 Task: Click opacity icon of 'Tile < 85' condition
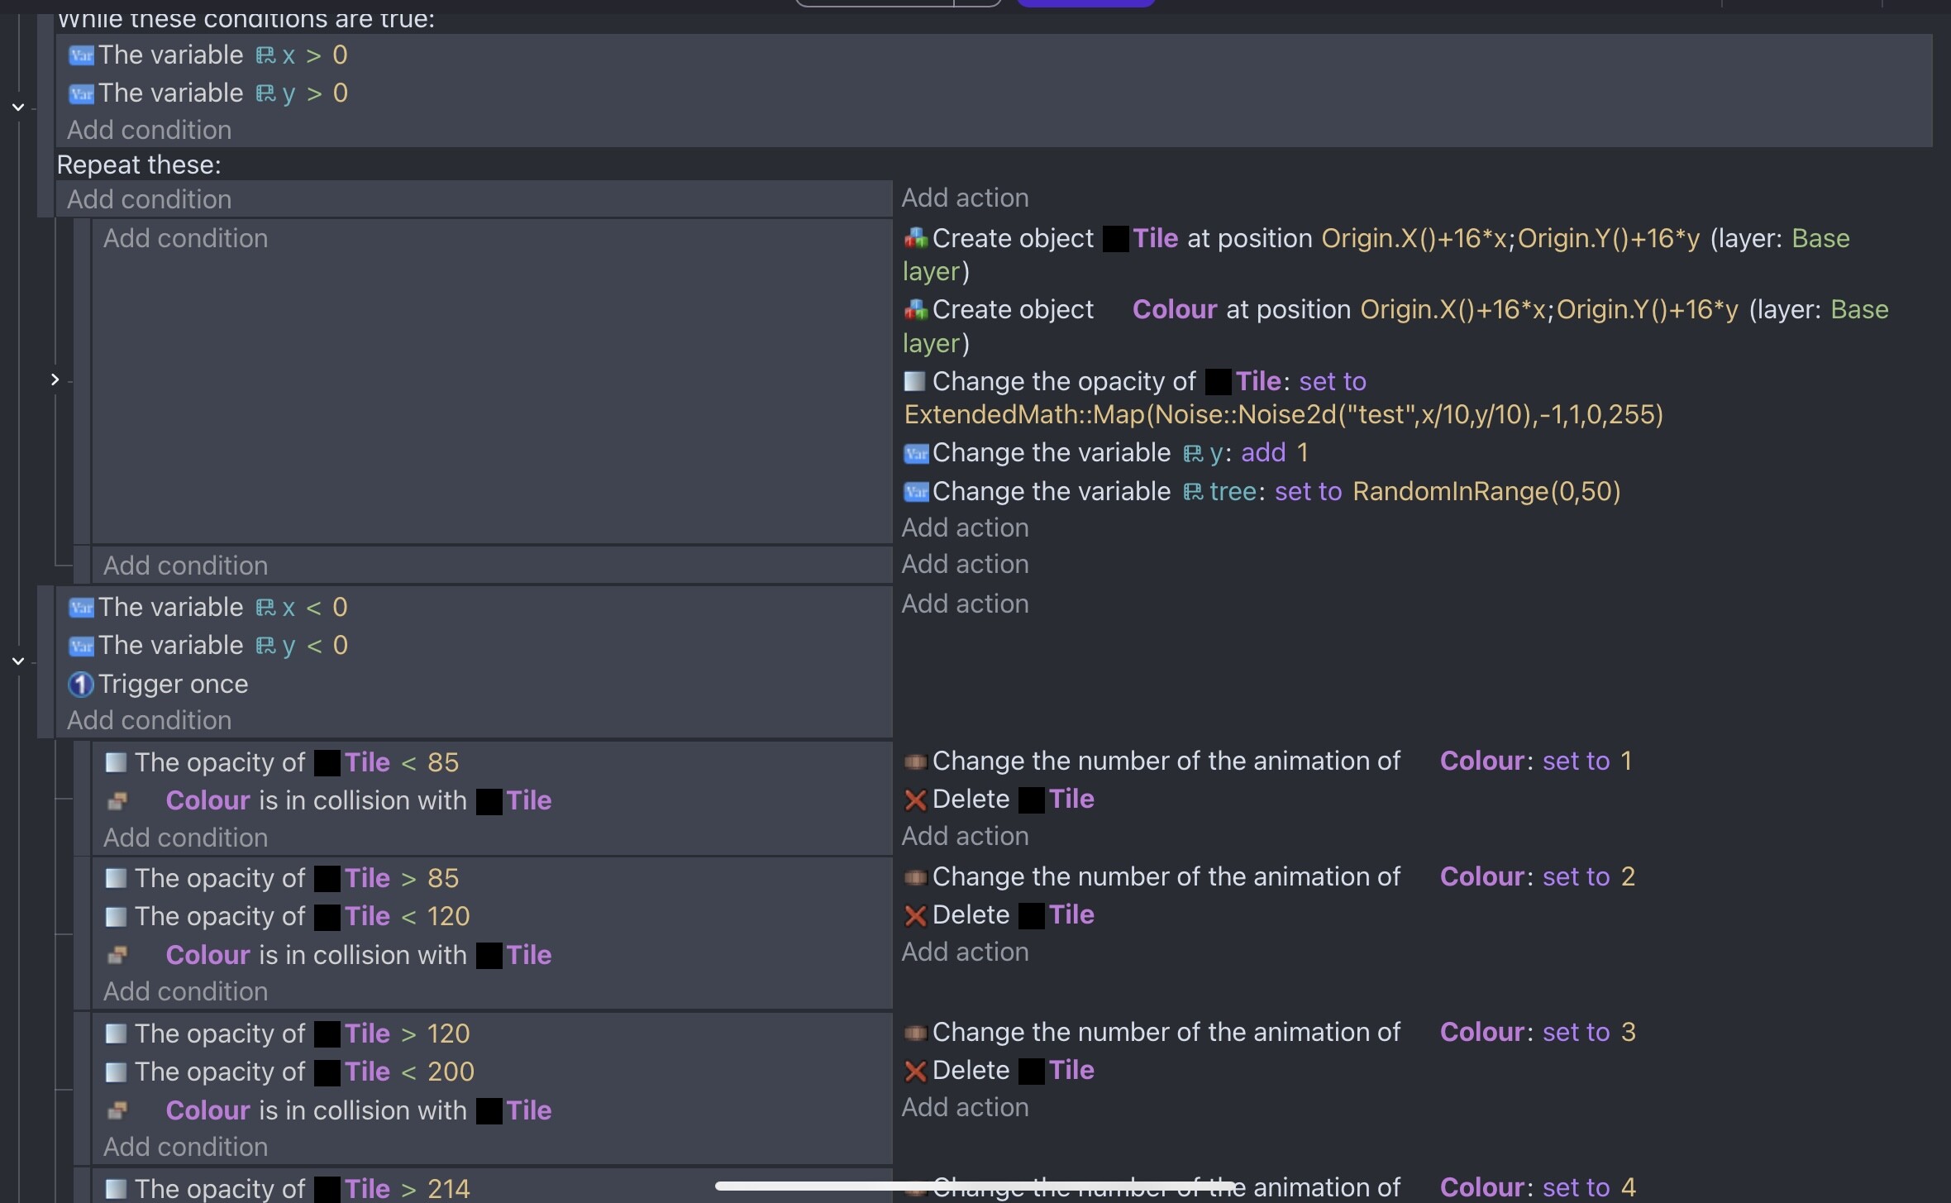click(116, 762)
